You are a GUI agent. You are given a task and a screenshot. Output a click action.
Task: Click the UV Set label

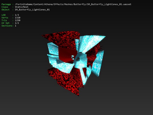coord(5,23)
